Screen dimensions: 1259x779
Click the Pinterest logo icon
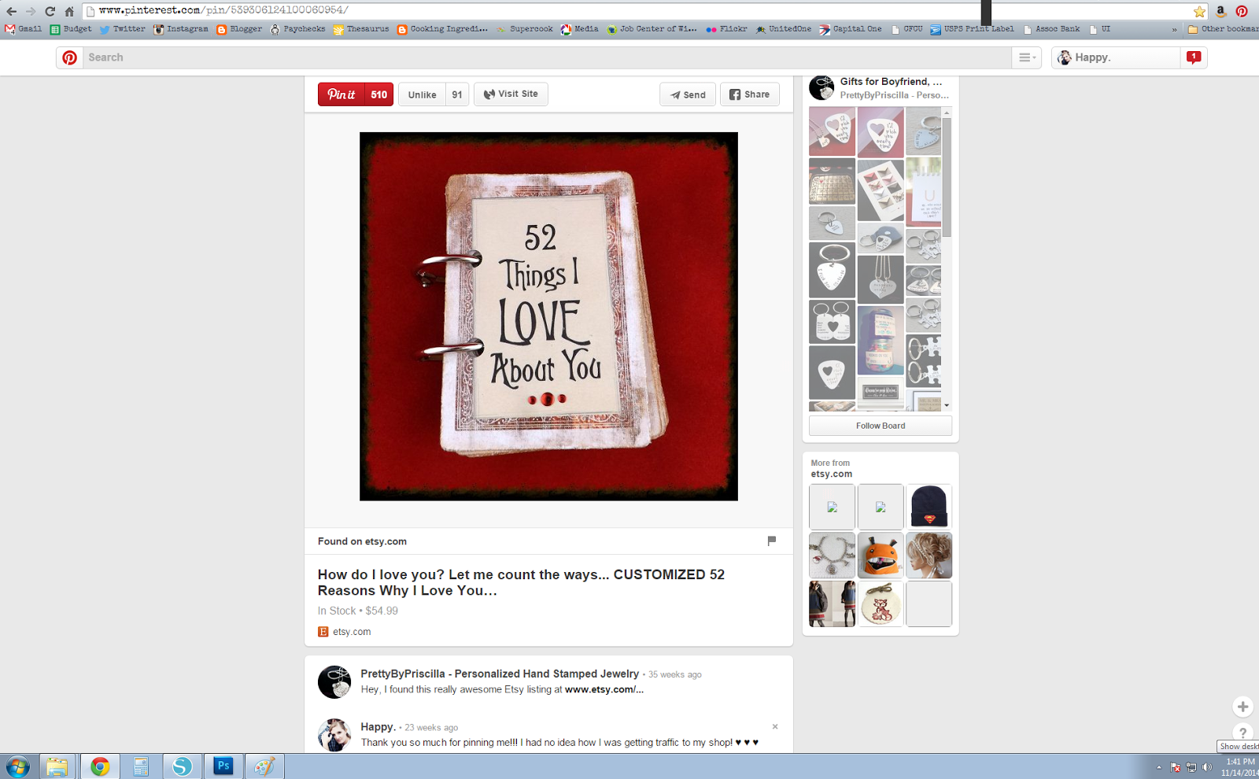pos(69,57)
